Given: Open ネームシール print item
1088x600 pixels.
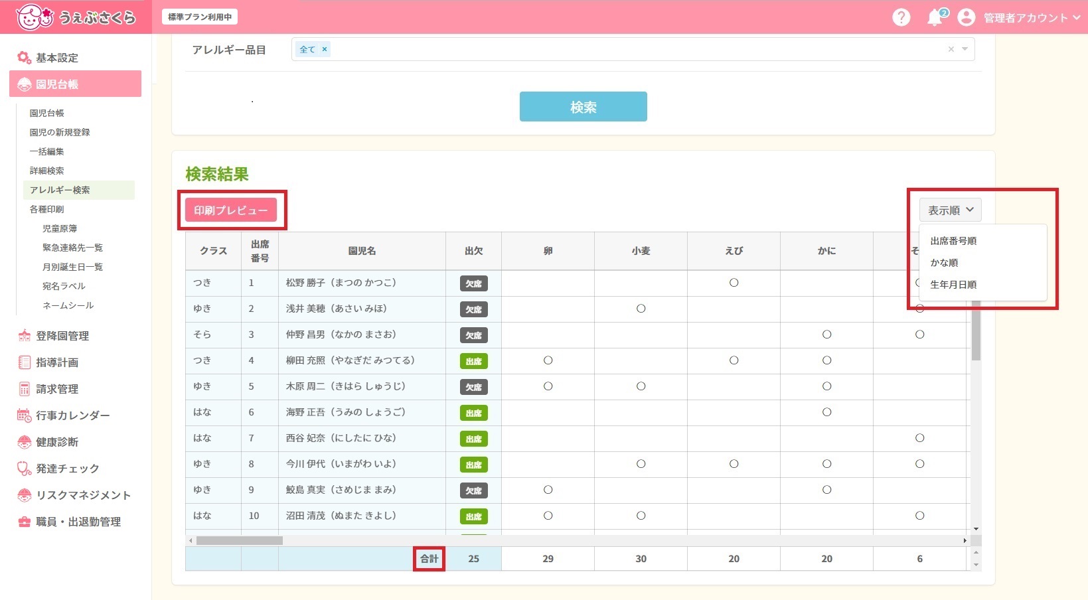Looking at the screenshot, I should coord(68,305).
